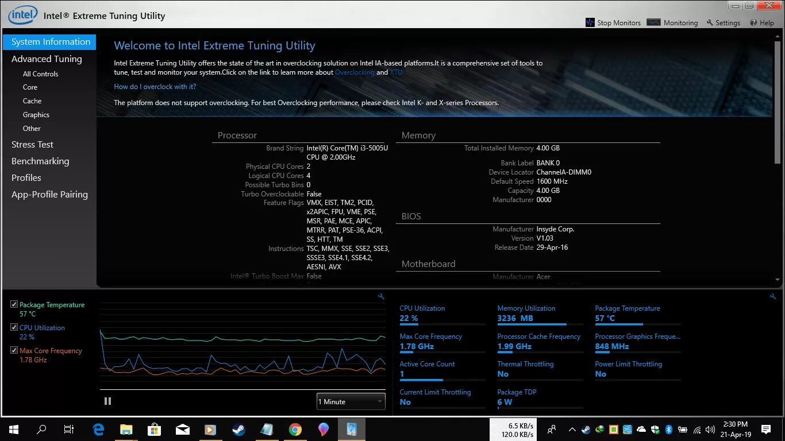Open Microsoft Store from taskbar

[x=154, y=430]
